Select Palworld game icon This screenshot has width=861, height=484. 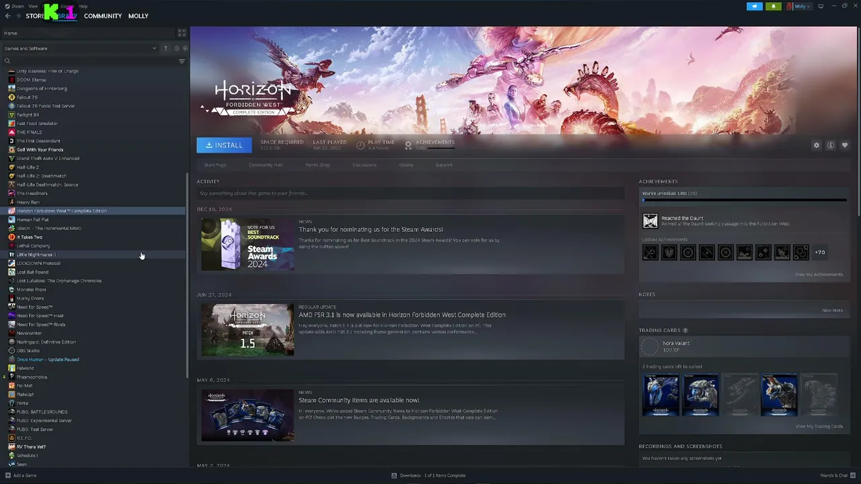point(11,368)
